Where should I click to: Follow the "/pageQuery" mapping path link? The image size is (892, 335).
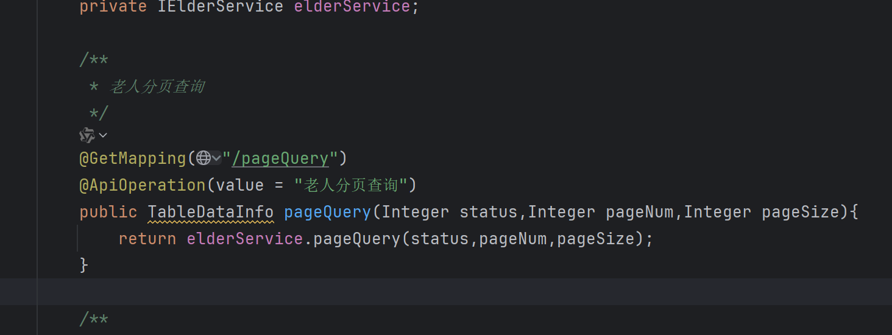coord(280,158)
